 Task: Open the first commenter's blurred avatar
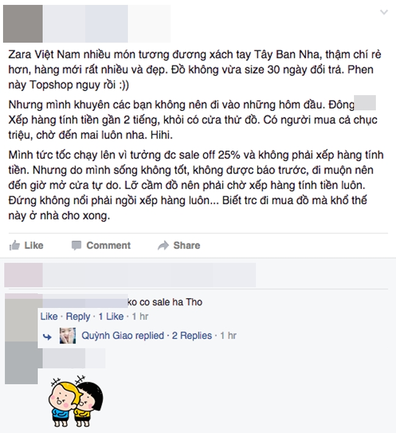pyautogui.click(x=21, y=317)
